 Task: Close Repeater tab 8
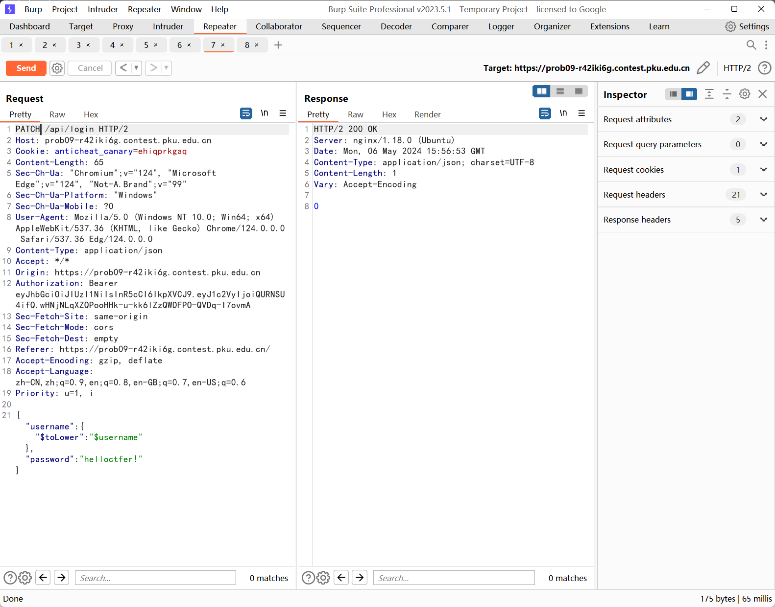257,45
